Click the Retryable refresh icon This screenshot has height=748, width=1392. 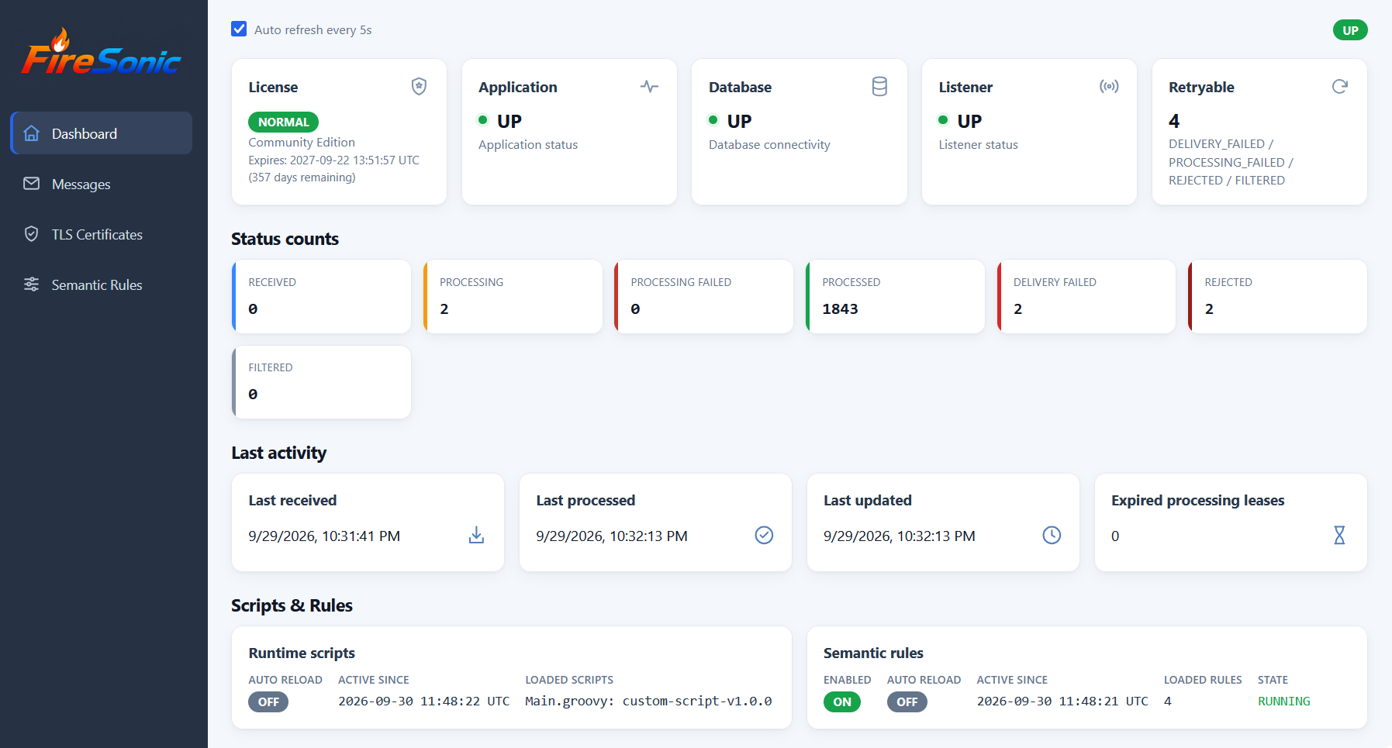[1339, 86]
